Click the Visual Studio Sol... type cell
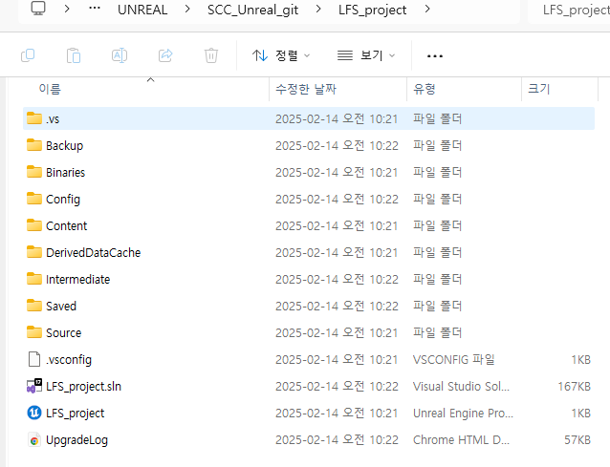This screenshot has width=610, height=467. (x=461, y=387)
